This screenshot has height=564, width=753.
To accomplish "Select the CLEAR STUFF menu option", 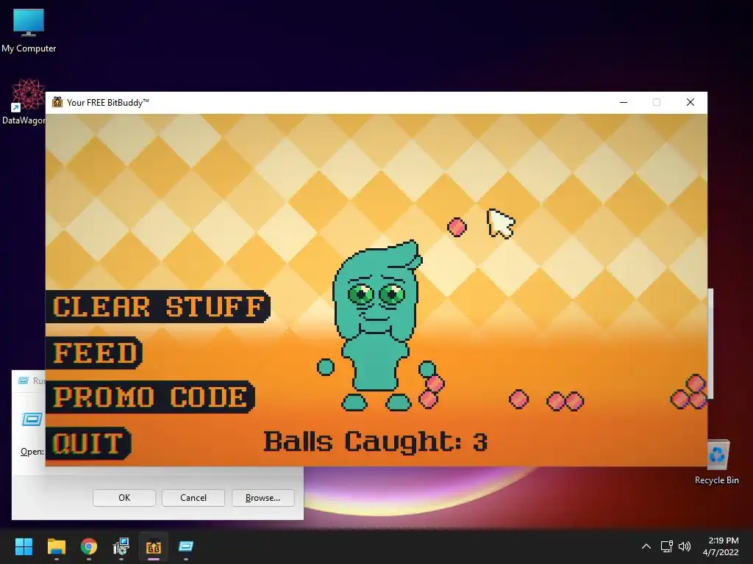I will point(158,306).
